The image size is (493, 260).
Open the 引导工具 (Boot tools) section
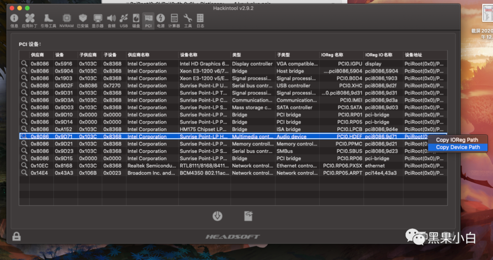coord(48,21)
